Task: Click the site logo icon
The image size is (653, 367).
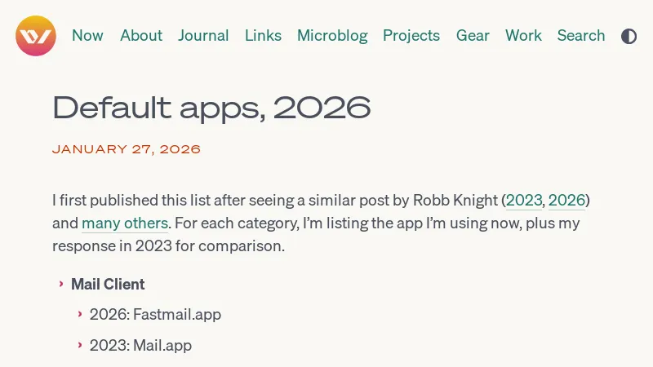Action: (36, 36)
